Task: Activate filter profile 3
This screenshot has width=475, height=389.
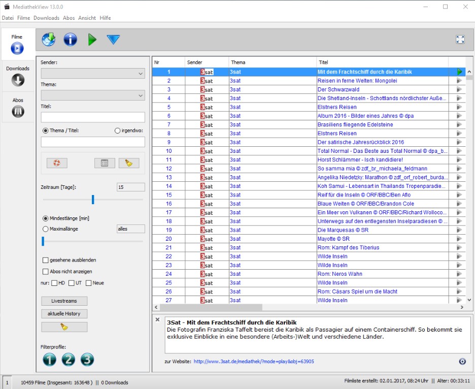Action: click(x=87, y=360)
